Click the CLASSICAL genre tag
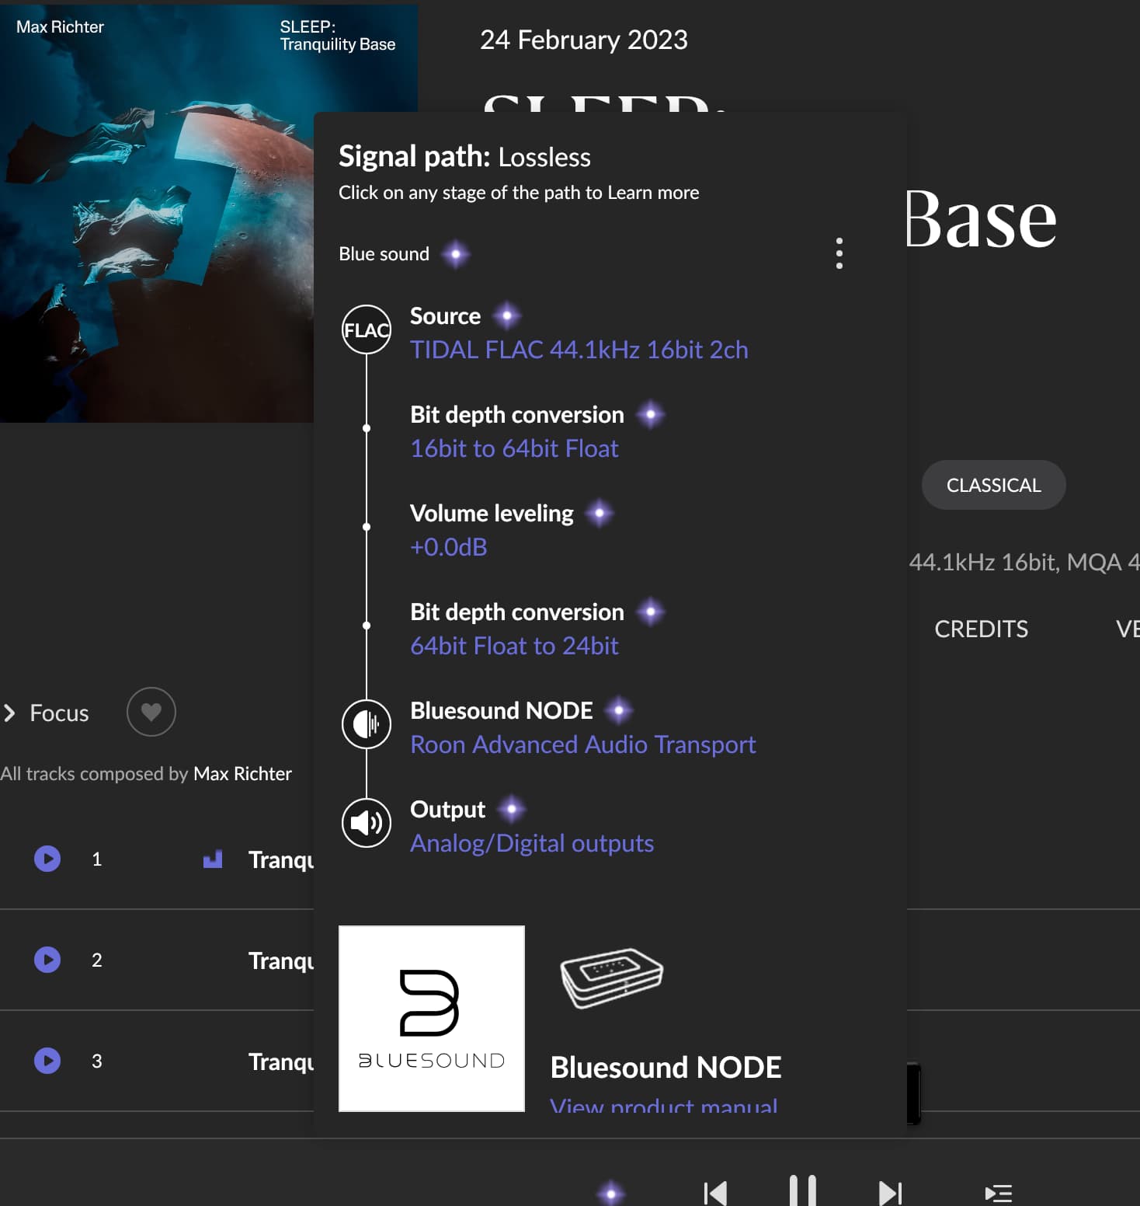 click(993, 485)
